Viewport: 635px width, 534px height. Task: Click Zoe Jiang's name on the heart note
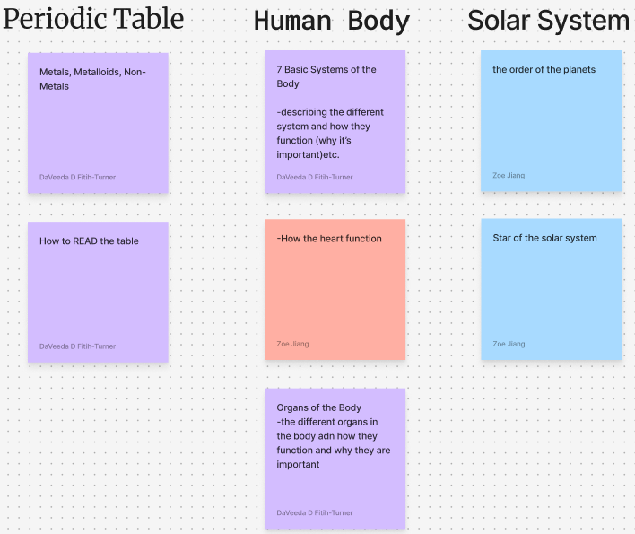292,344
